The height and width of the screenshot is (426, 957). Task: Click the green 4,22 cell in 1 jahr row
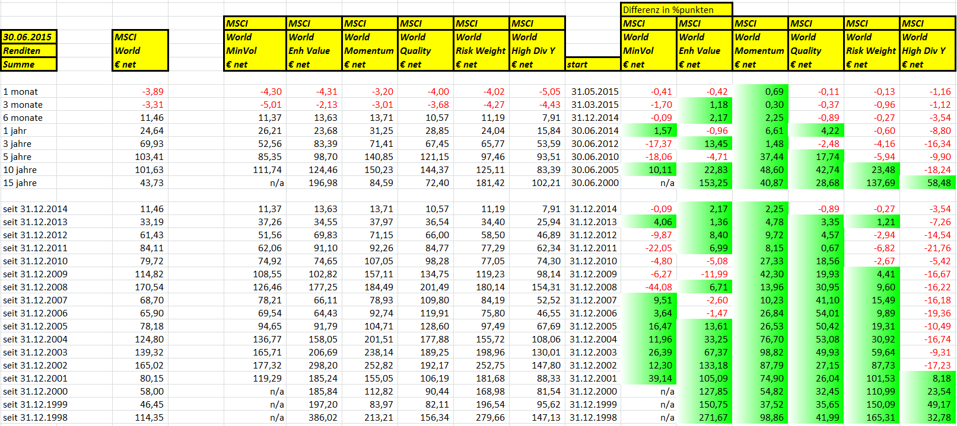816,130
